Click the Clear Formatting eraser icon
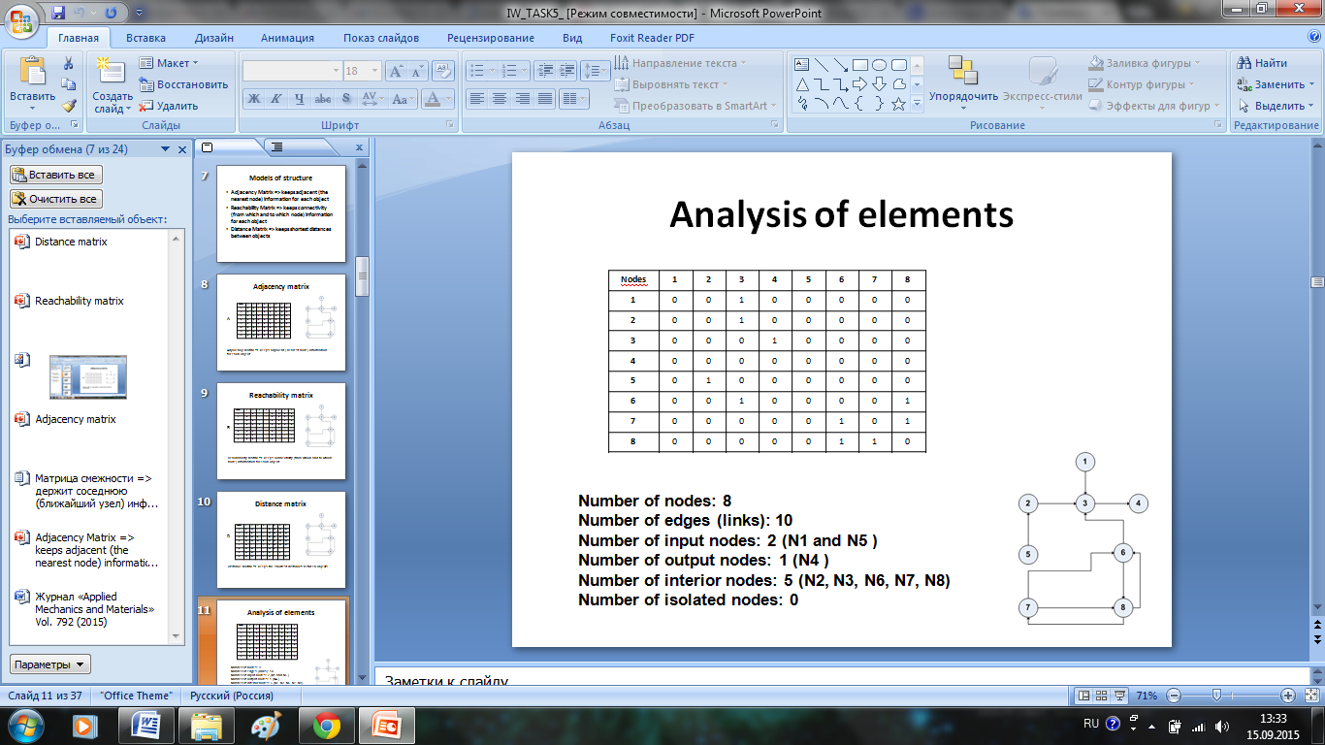This screenshot has width=1325, height=745. pos(443,71)
